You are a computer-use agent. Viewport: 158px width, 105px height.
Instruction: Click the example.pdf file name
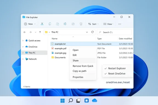point(60,48)
